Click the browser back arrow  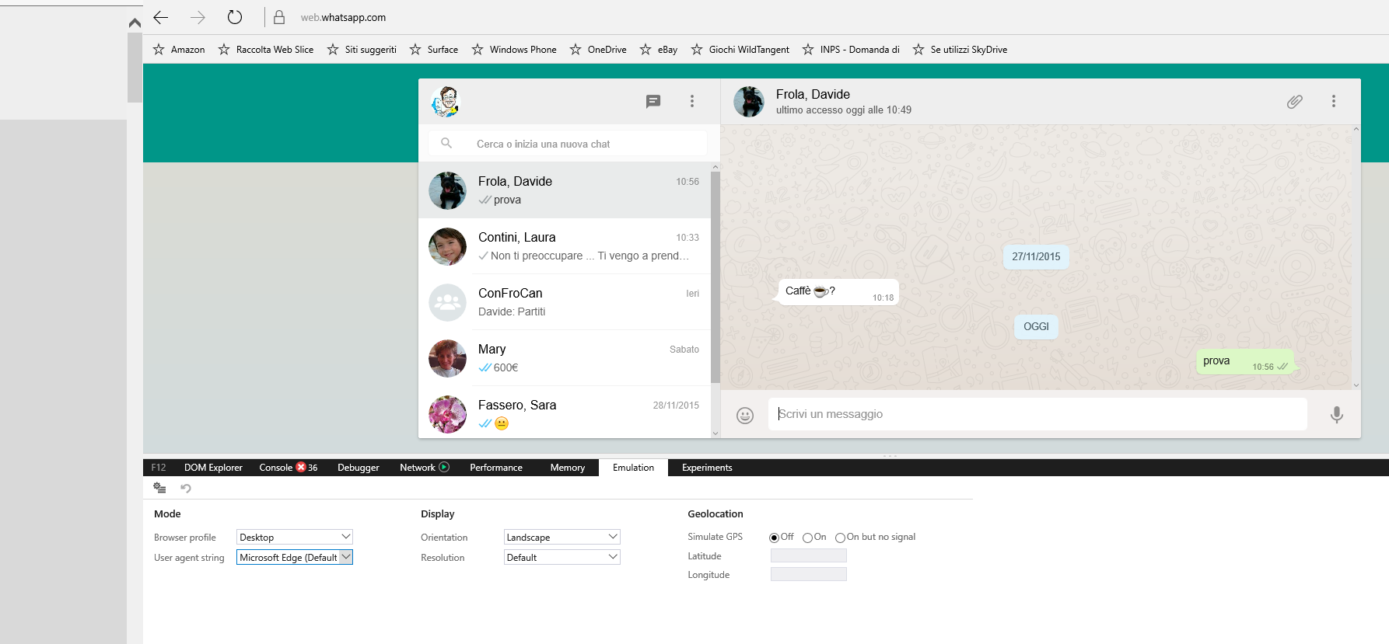[161, 17]
